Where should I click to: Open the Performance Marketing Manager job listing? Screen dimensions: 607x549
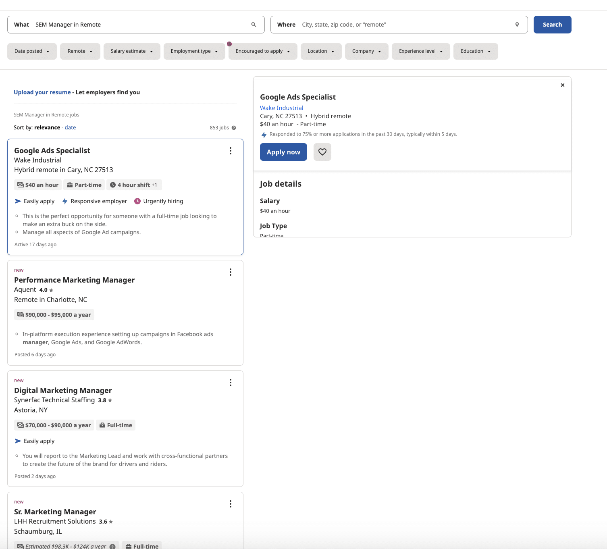74,280
